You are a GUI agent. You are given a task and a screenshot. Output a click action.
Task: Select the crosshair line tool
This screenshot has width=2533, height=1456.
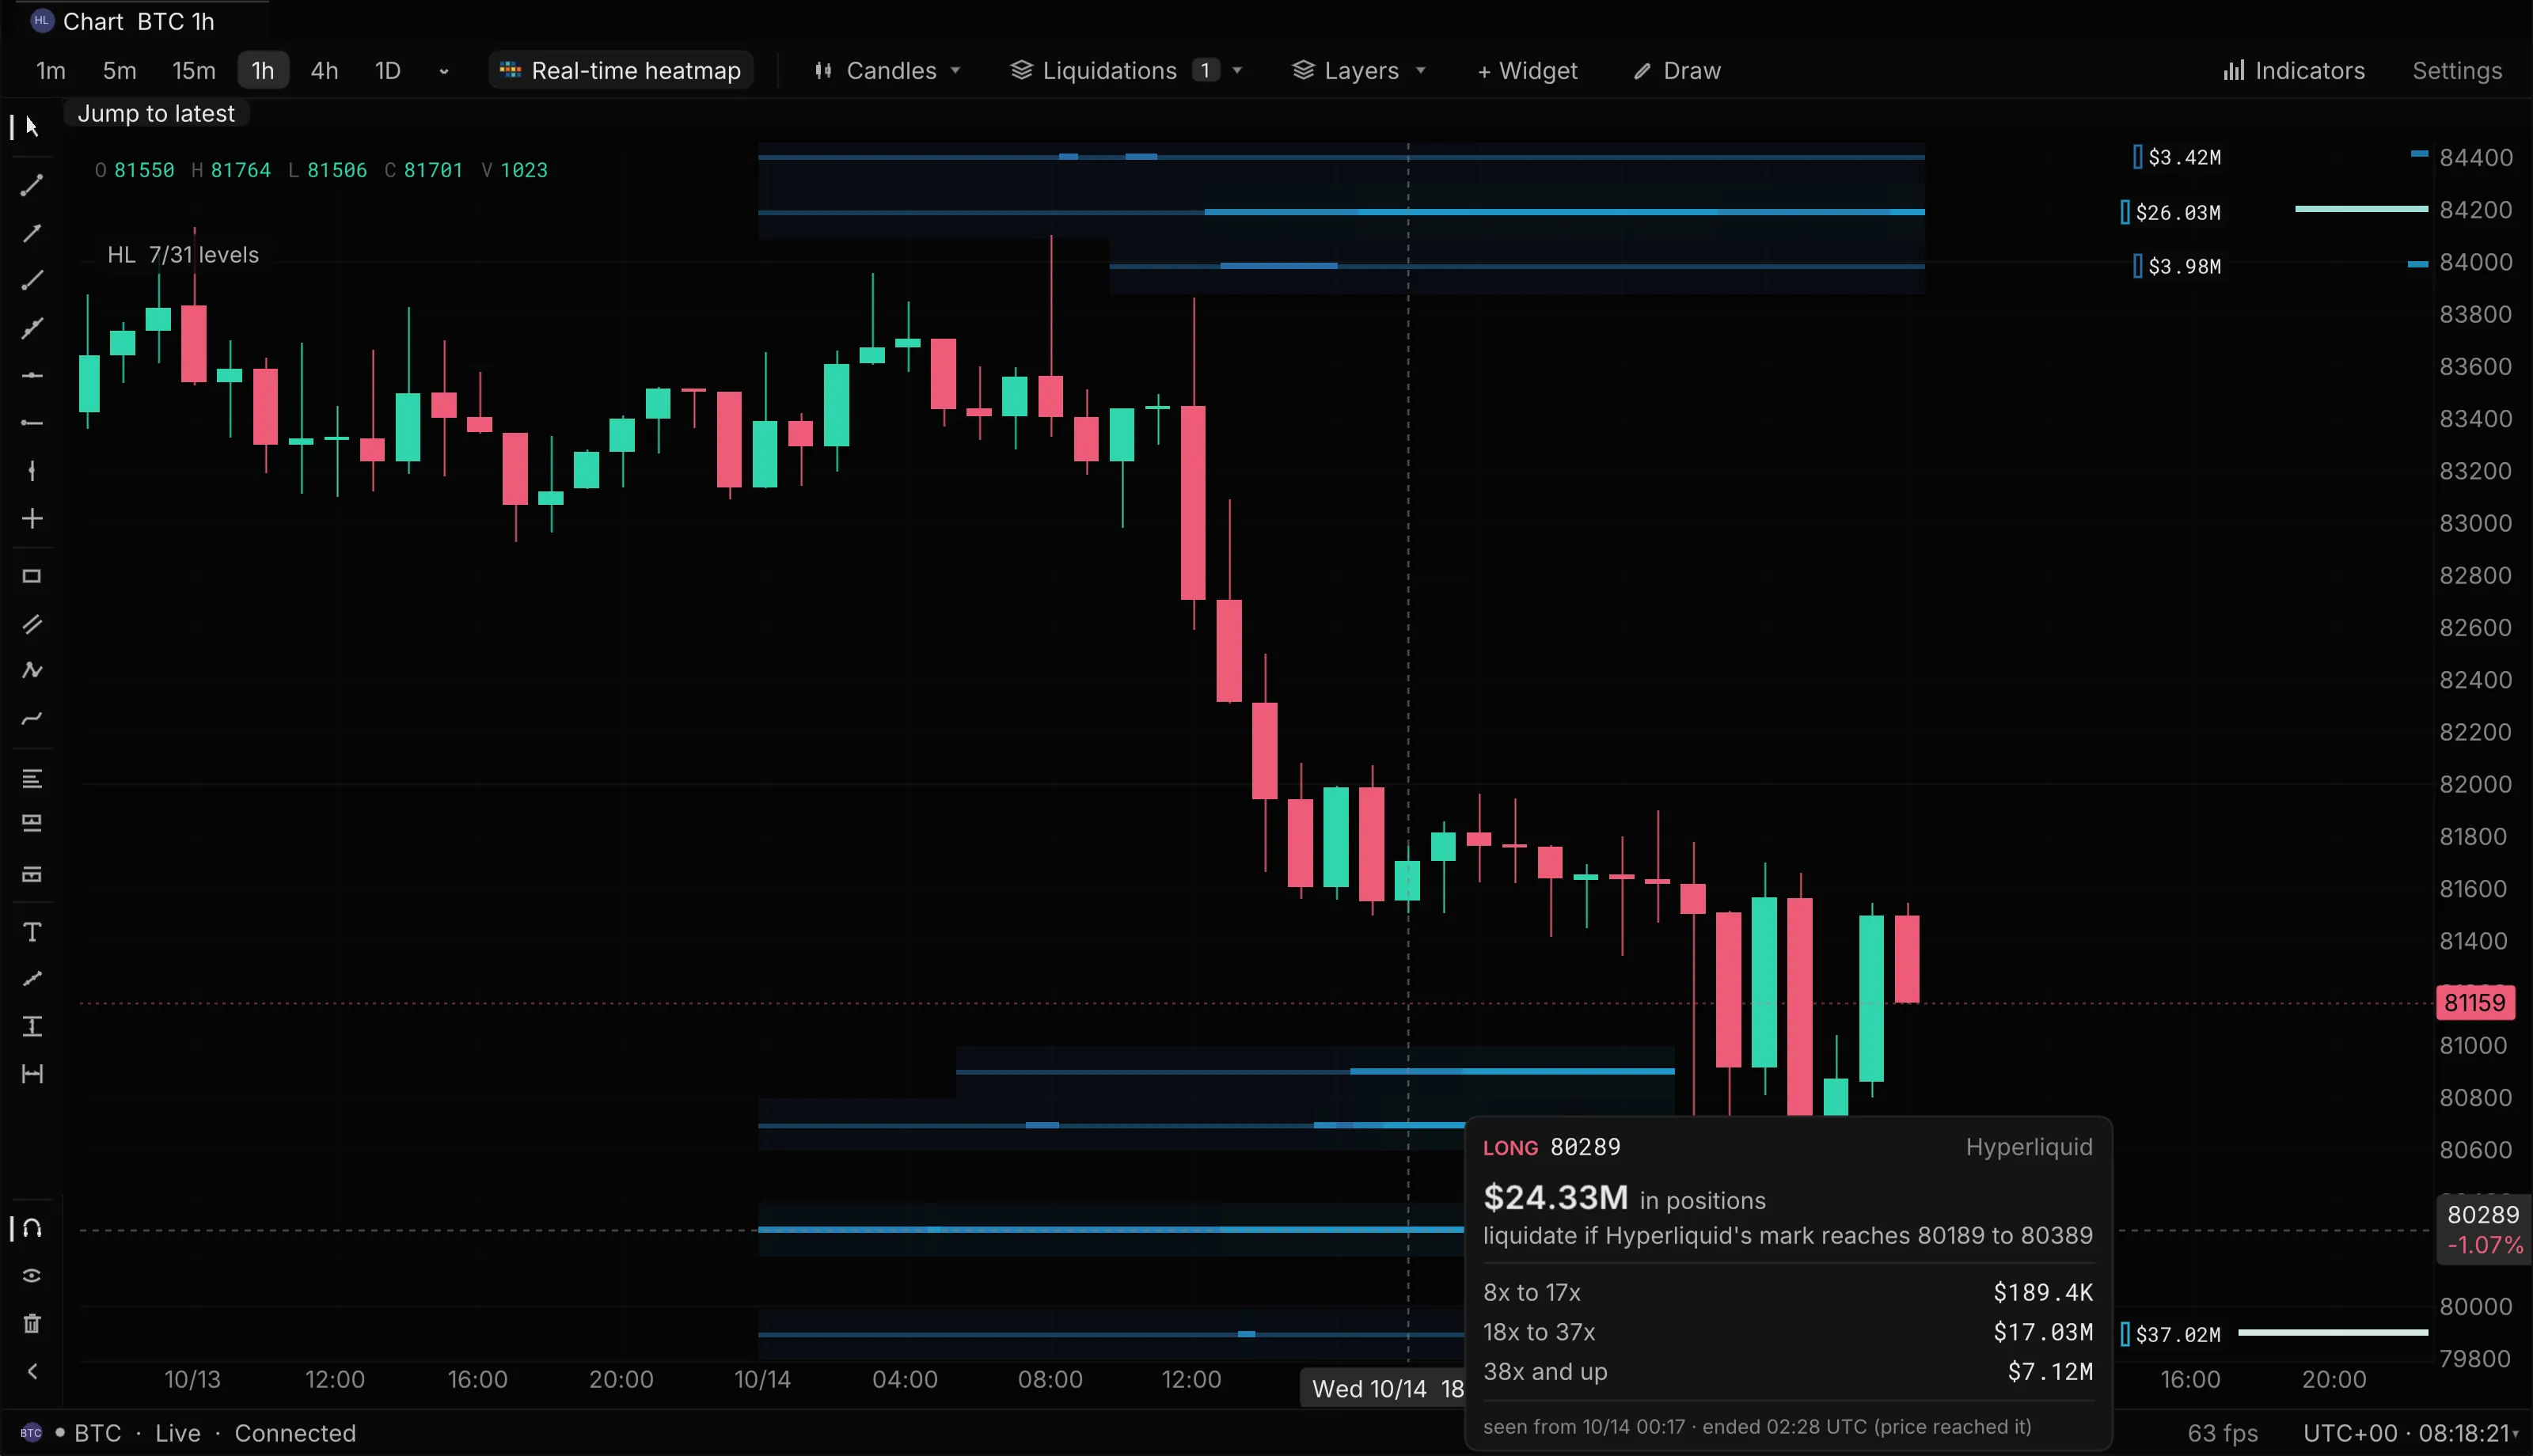[x=32, y=519]
